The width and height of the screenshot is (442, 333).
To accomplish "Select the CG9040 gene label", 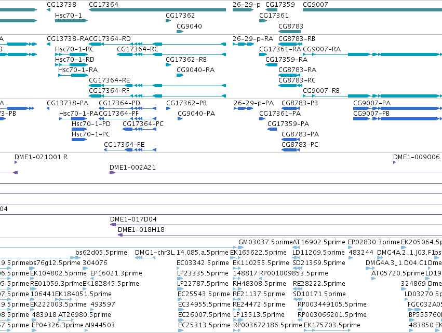I will pos(189,26).
